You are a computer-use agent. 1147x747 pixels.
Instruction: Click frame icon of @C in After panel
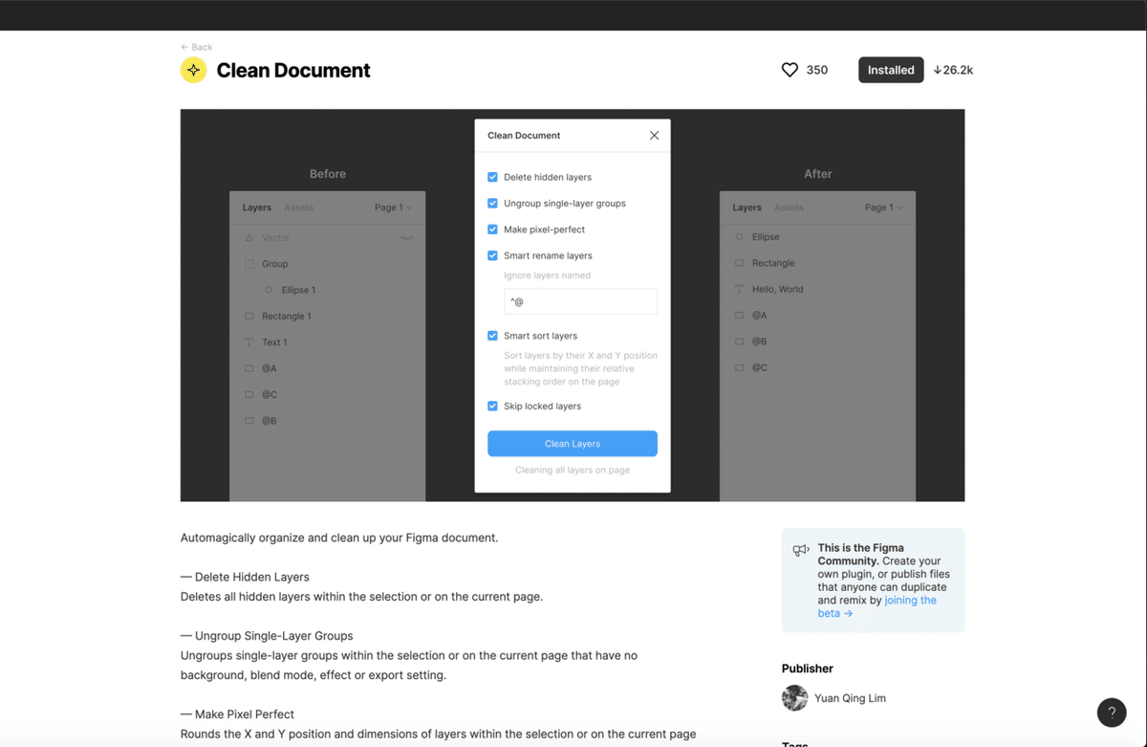pos(740,367)
